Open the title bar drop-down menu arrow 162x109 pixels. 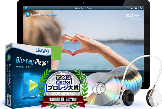[x=127, y=8]
